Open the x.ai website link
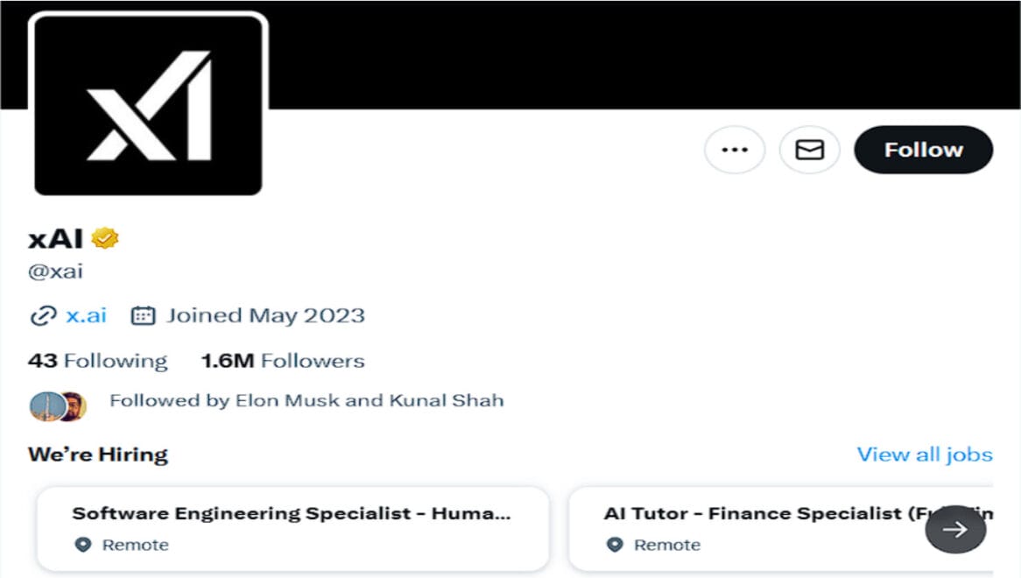 (x=86, y=315)
